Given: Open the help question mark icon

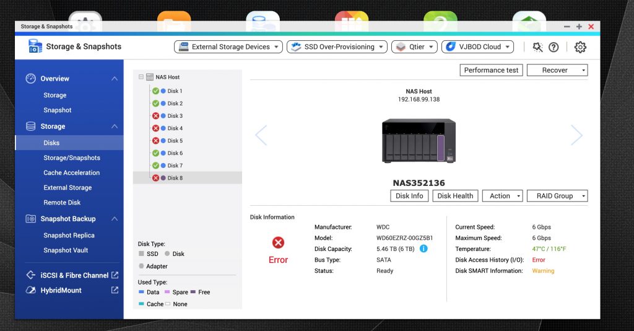Looking at the screenshot, I should tap(554, 47).
